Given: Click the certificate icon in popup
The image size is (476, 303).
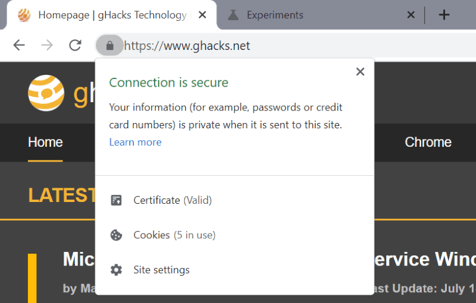Looking at the screenshot, I should pos(116,200).
